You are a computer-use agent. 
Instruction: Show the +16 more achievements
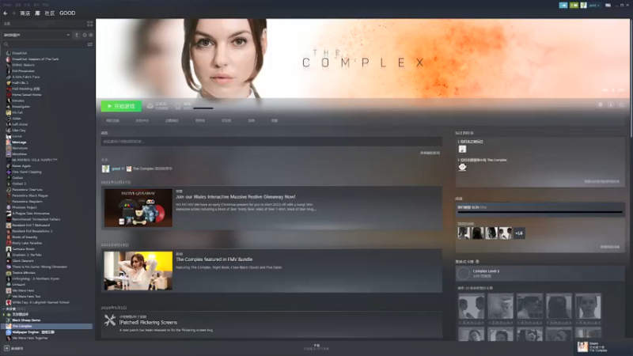click(x=519, y=233)
